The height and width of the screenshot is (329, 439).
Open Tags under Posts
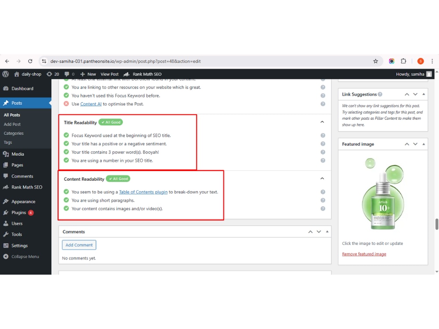[x=8, y=142]
